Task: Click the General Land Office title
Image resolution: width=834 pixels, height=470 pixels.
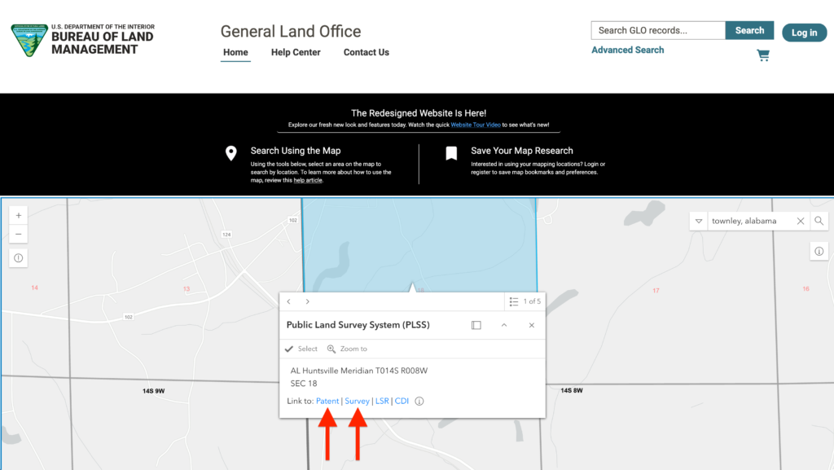Action: (291, 32)
